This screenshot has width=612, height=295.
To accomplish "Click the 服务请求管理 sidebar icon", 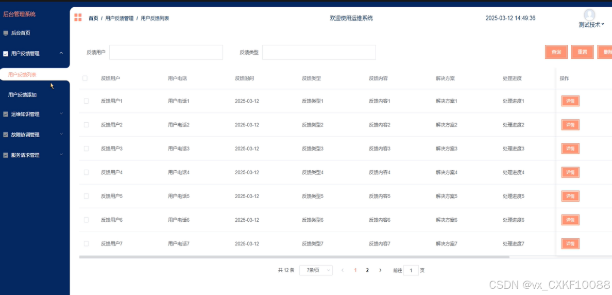I will point(6,155).
